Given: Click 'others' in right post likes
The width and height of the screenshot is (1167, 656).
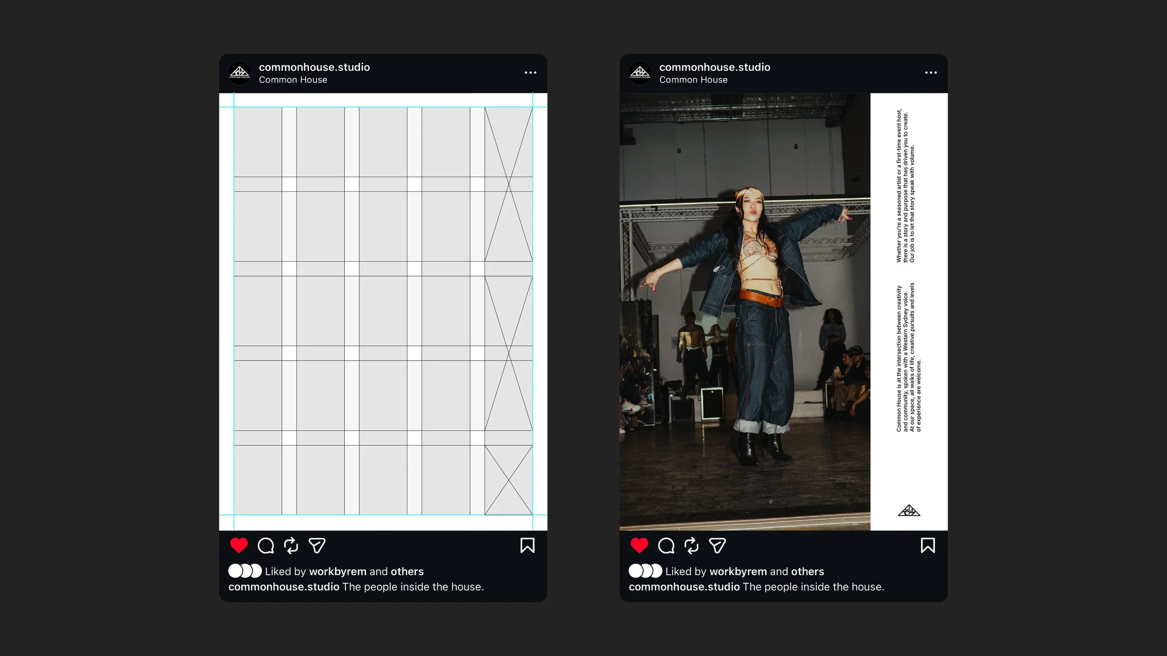Looking at the screenshot, I should tap(808, 572).
